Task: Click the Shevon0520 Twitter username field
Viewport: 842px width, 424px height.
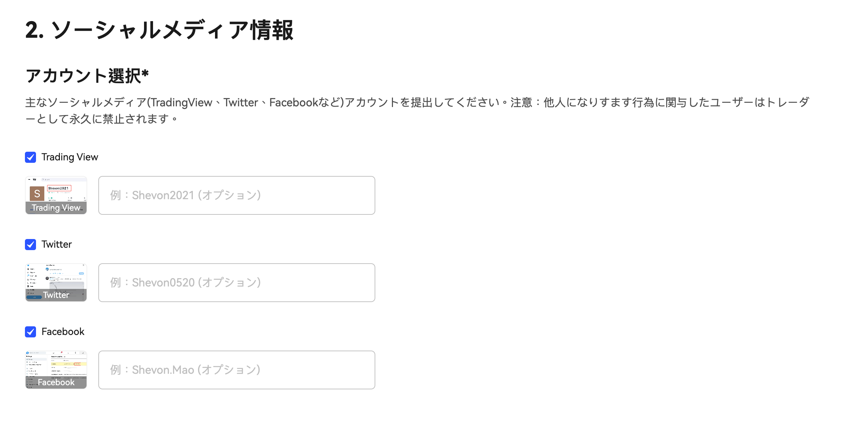Action: tap(236, 283)
